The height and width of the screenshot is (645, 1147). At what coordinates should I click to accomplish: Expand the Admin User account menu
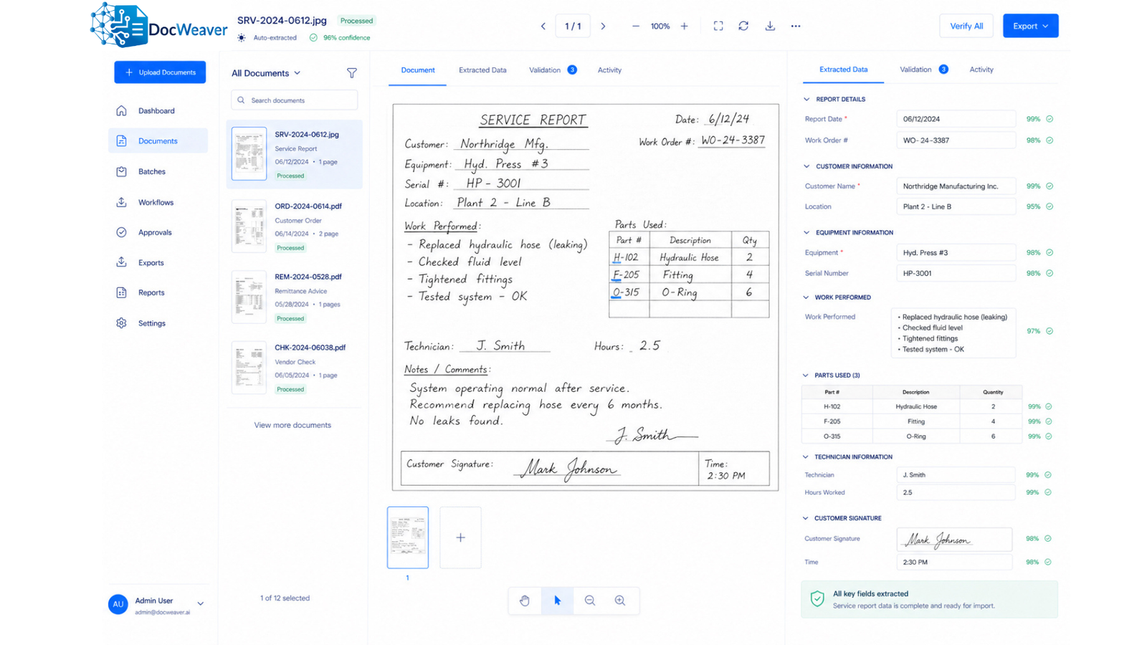(x=201, y=604)
